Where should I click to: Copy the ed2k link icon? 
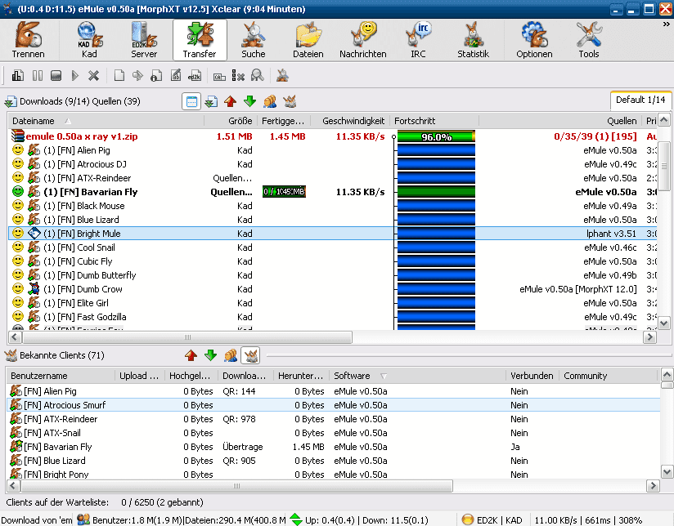click(195, 76)
